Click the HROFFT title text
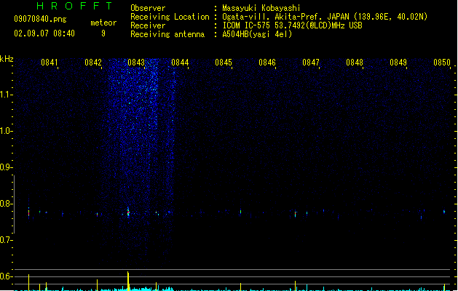The width and height of the screenshot is (458, 291). [x=74, y=6]
